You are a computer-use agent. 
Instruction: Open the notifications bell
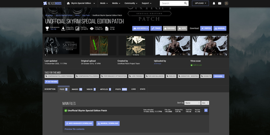(214, 3)
